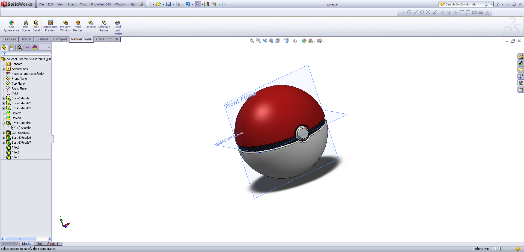Select Dome2 in the feature tree
Image resolution: width=524 pixels, height=252 pixels.
(16, 113)
